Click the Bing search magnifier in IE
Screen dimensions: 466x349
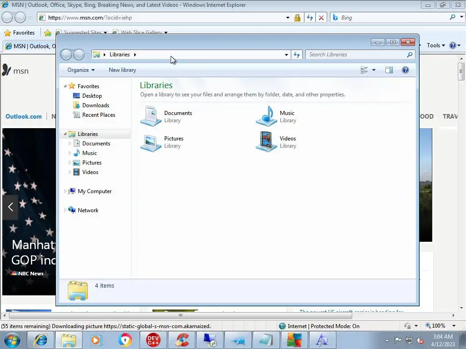coord(453,18)
